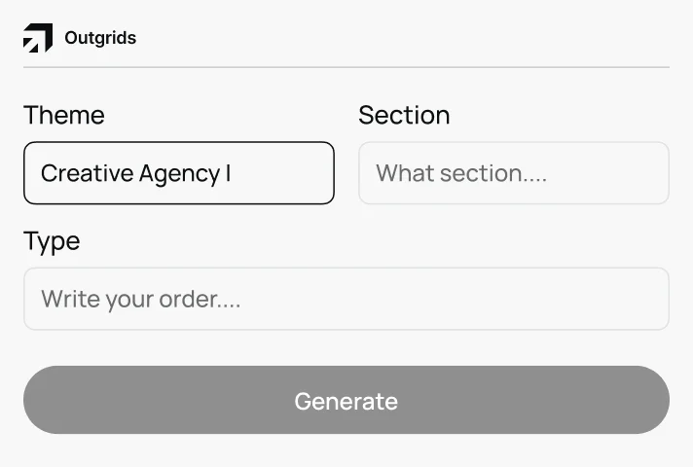This screenshot has height=467, width=693.
Task: Place cursor after "Creative Agency I" text
Action: (234, 173)
